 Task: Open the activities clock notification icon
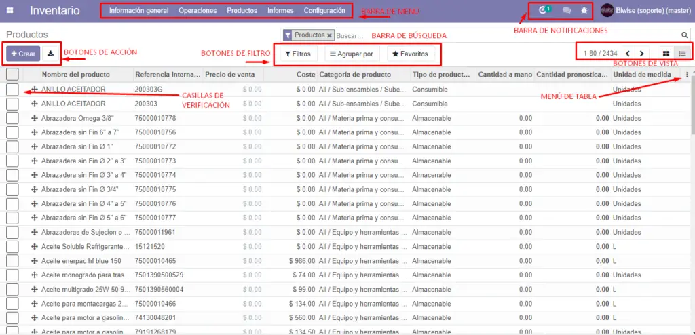542,10
